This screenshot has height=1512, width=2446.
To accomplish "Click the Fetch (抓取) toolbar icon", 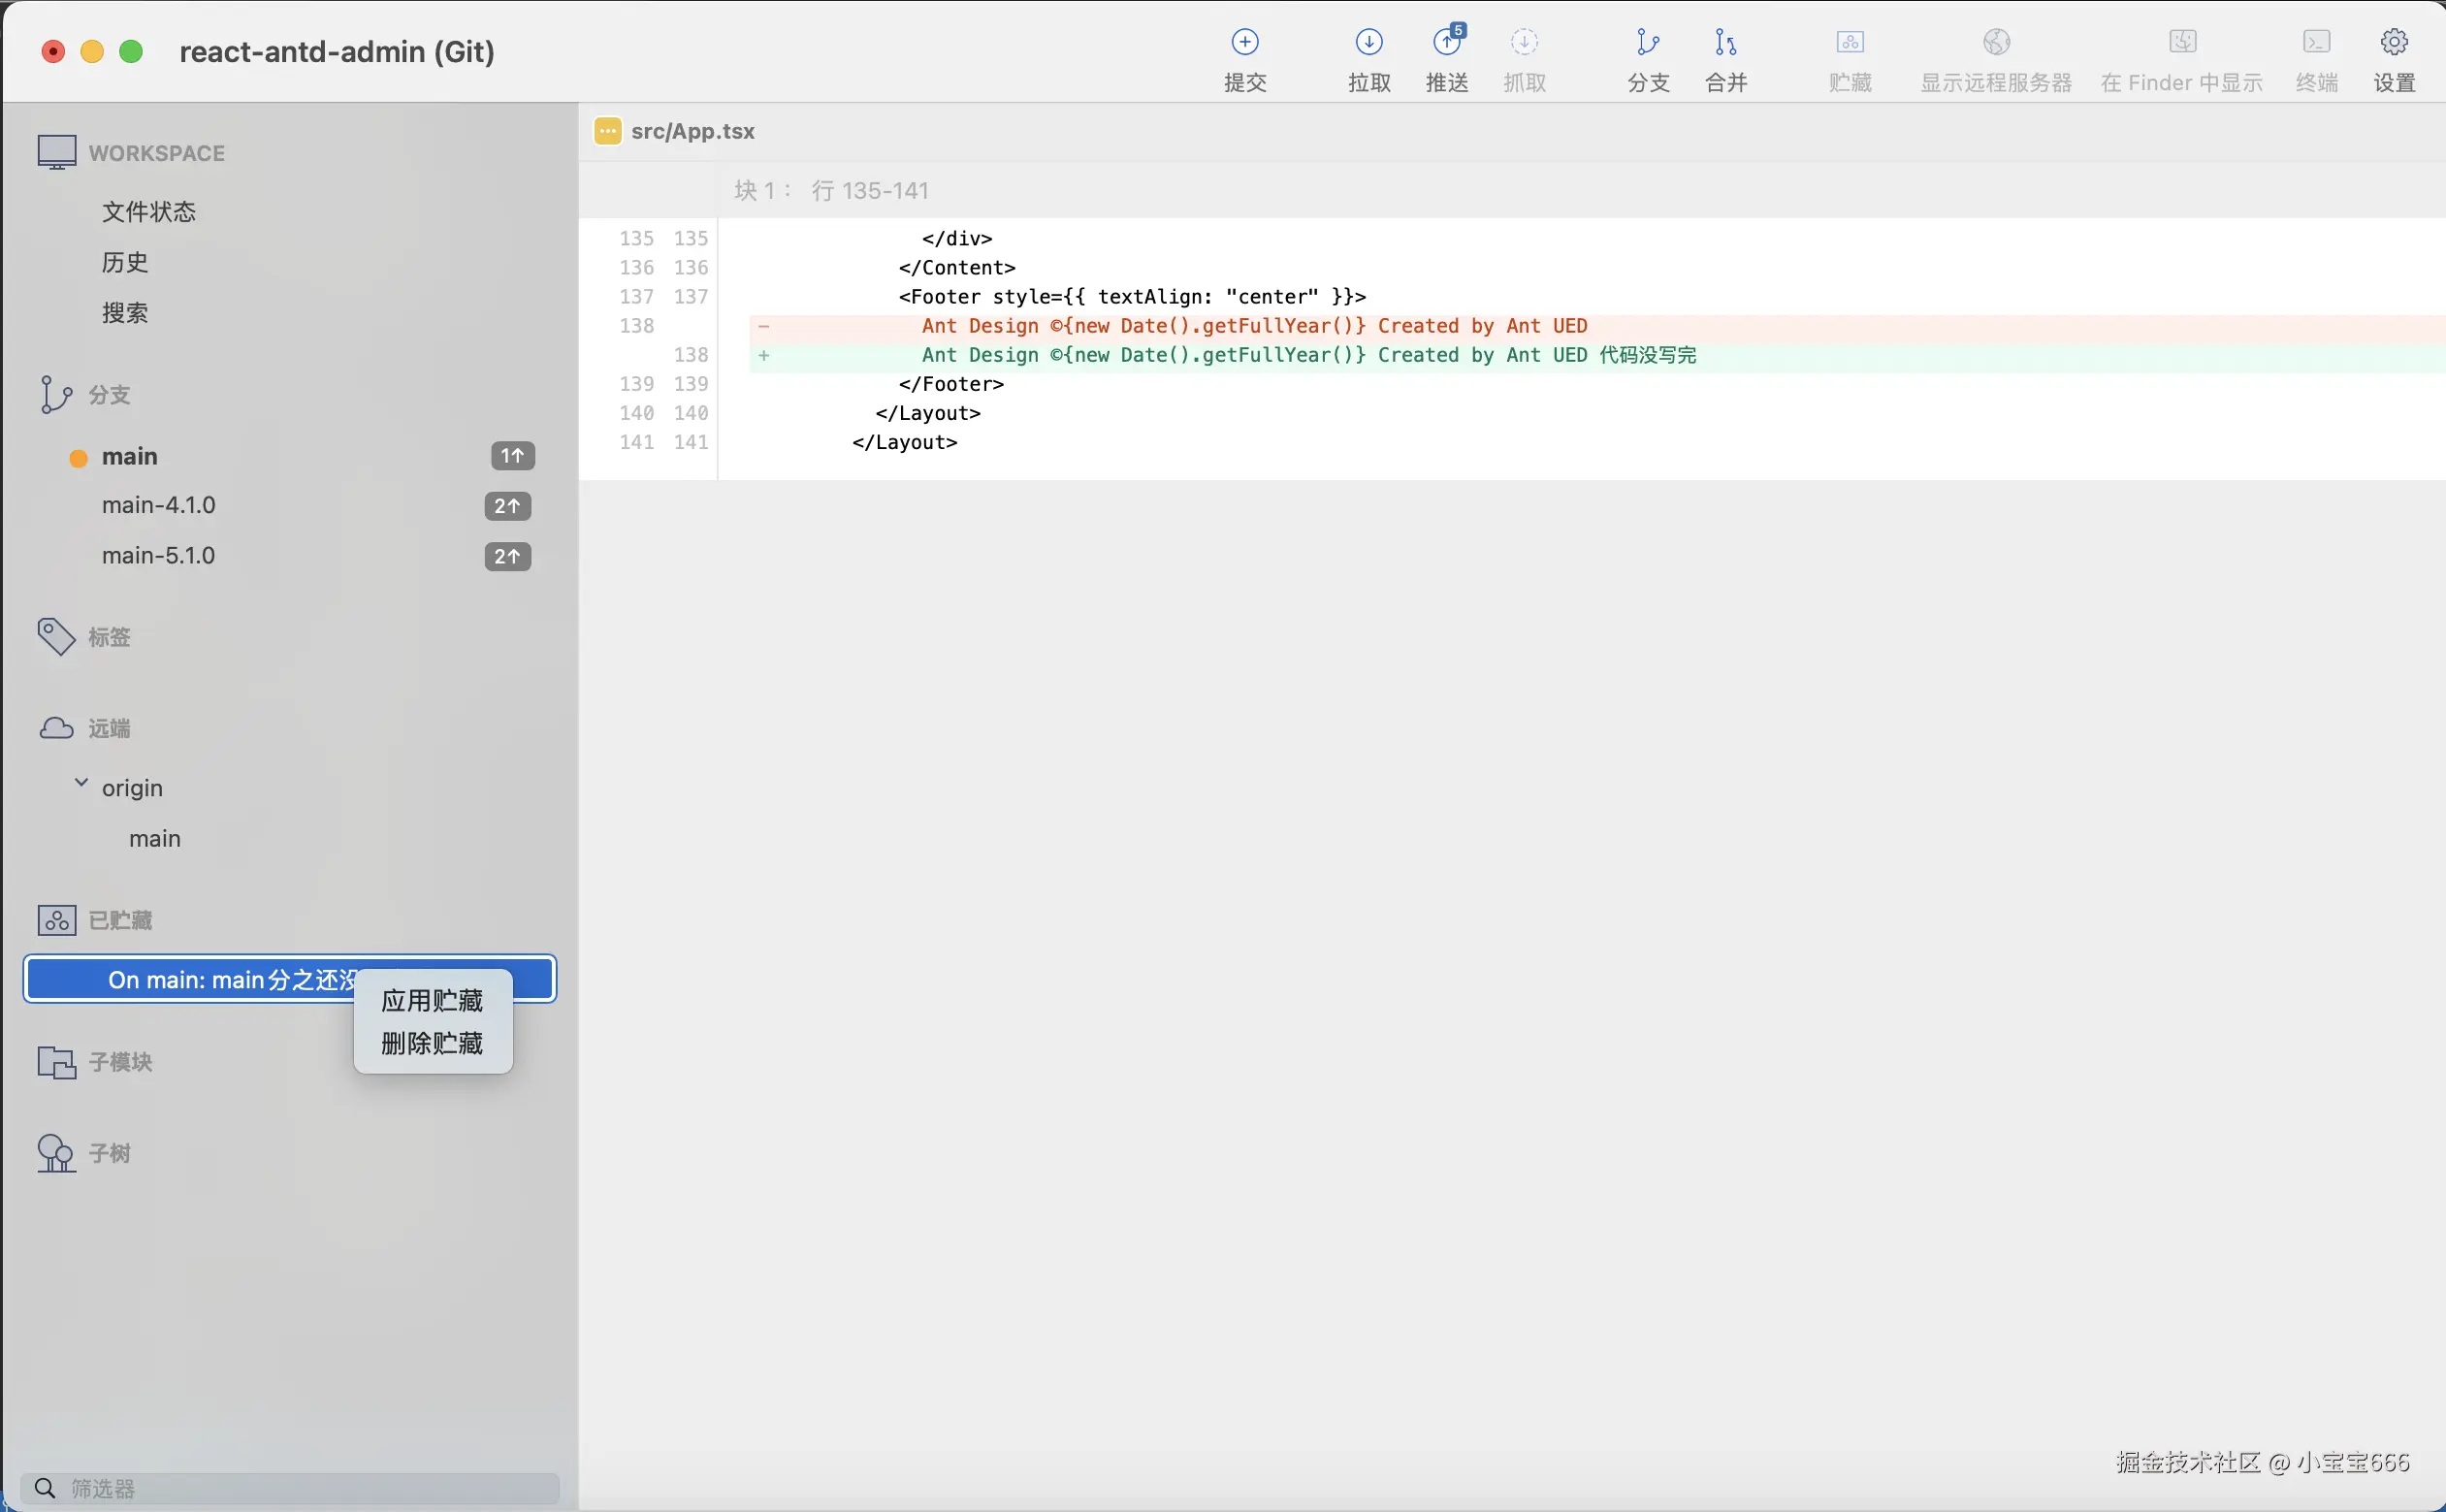I will 1524,43.
